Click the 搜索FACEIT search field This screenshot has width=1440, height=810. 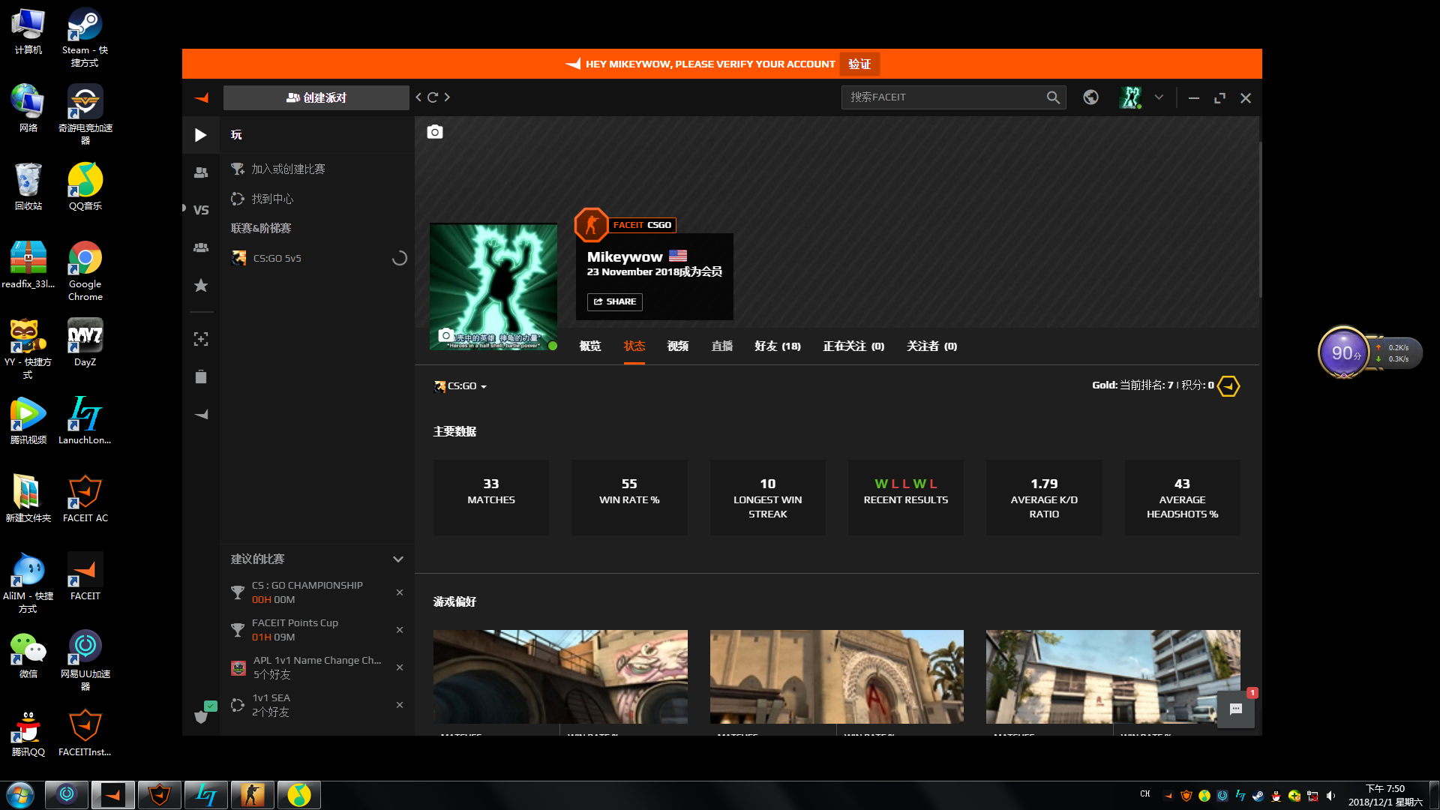pyautogui.click(x=943, y=97)
